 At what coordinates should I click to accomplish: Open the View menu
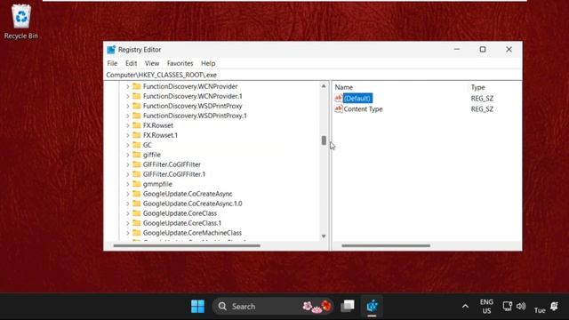click(152, 63)
